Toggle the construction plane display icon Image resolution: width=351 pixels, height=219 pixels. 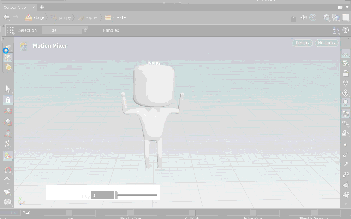[x=346, y=63]
